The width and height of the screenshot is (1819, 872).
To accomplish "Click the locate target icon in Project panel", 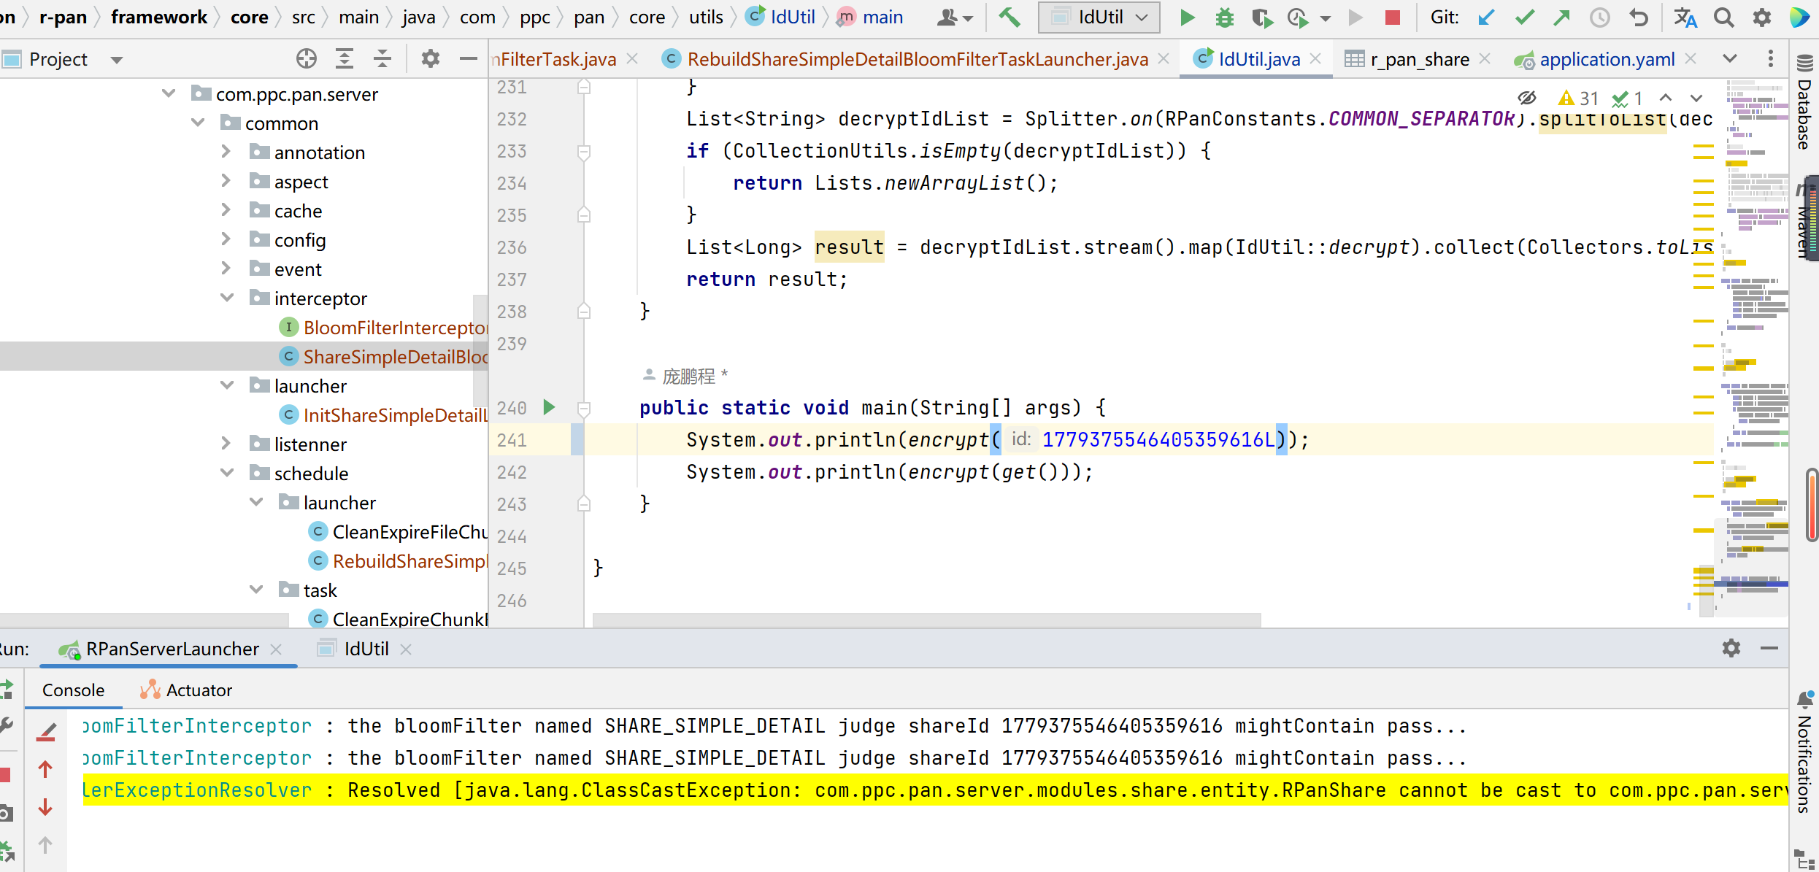I will click(x=307, y=58).
